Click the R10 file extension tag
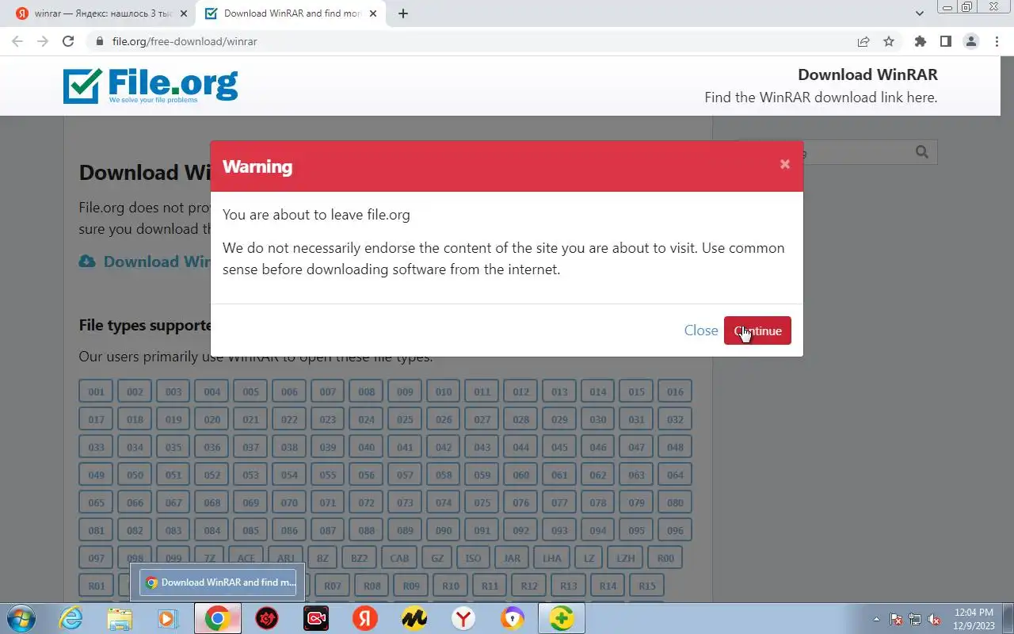Screen dimensions: 1014x634 451,586
